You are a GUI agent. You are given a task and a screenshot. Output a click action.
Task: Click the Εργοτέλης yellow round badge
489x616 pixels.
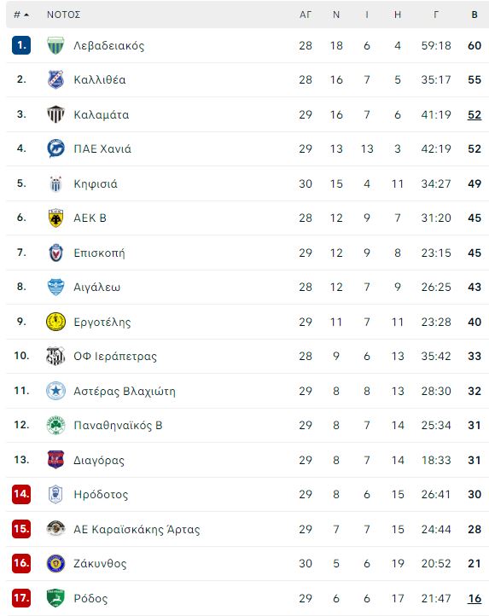point(55,322)
